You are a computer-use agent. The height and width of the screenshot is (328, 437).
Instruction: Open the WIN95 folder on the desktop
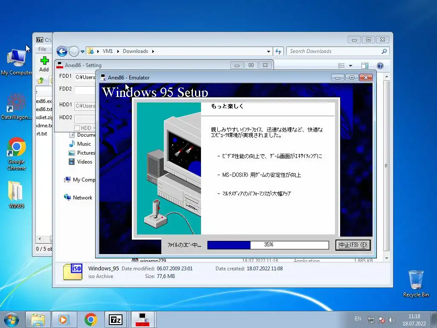point(16,195)
